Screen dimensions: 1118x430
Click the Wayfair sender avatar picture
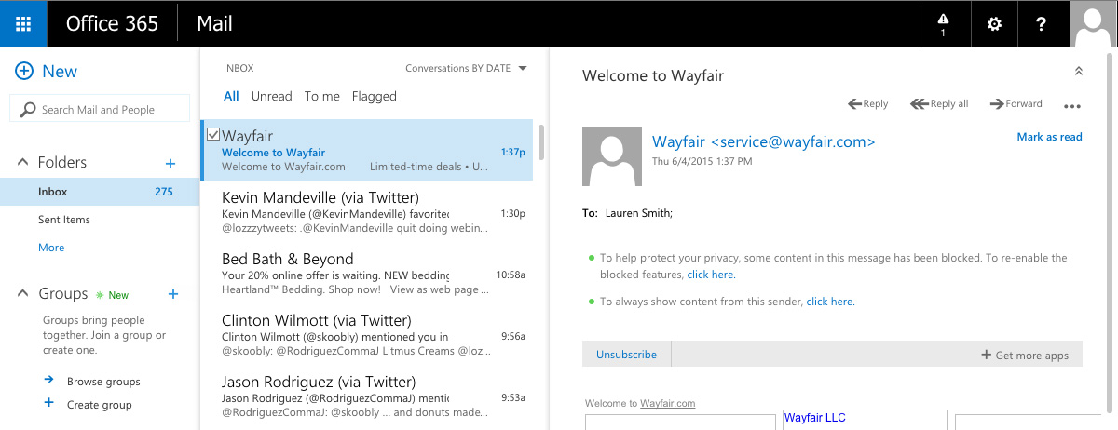coord(612,155)
